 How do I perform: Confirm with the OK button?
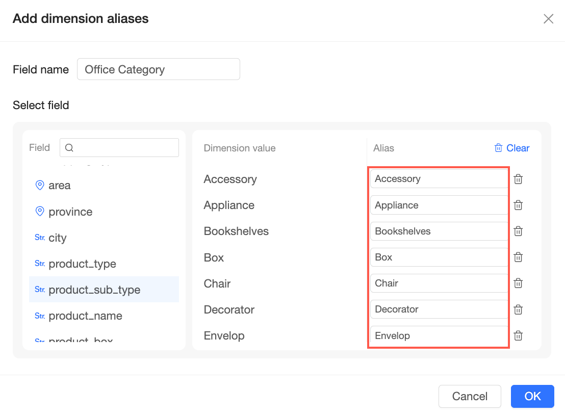[x=532, y=396]
